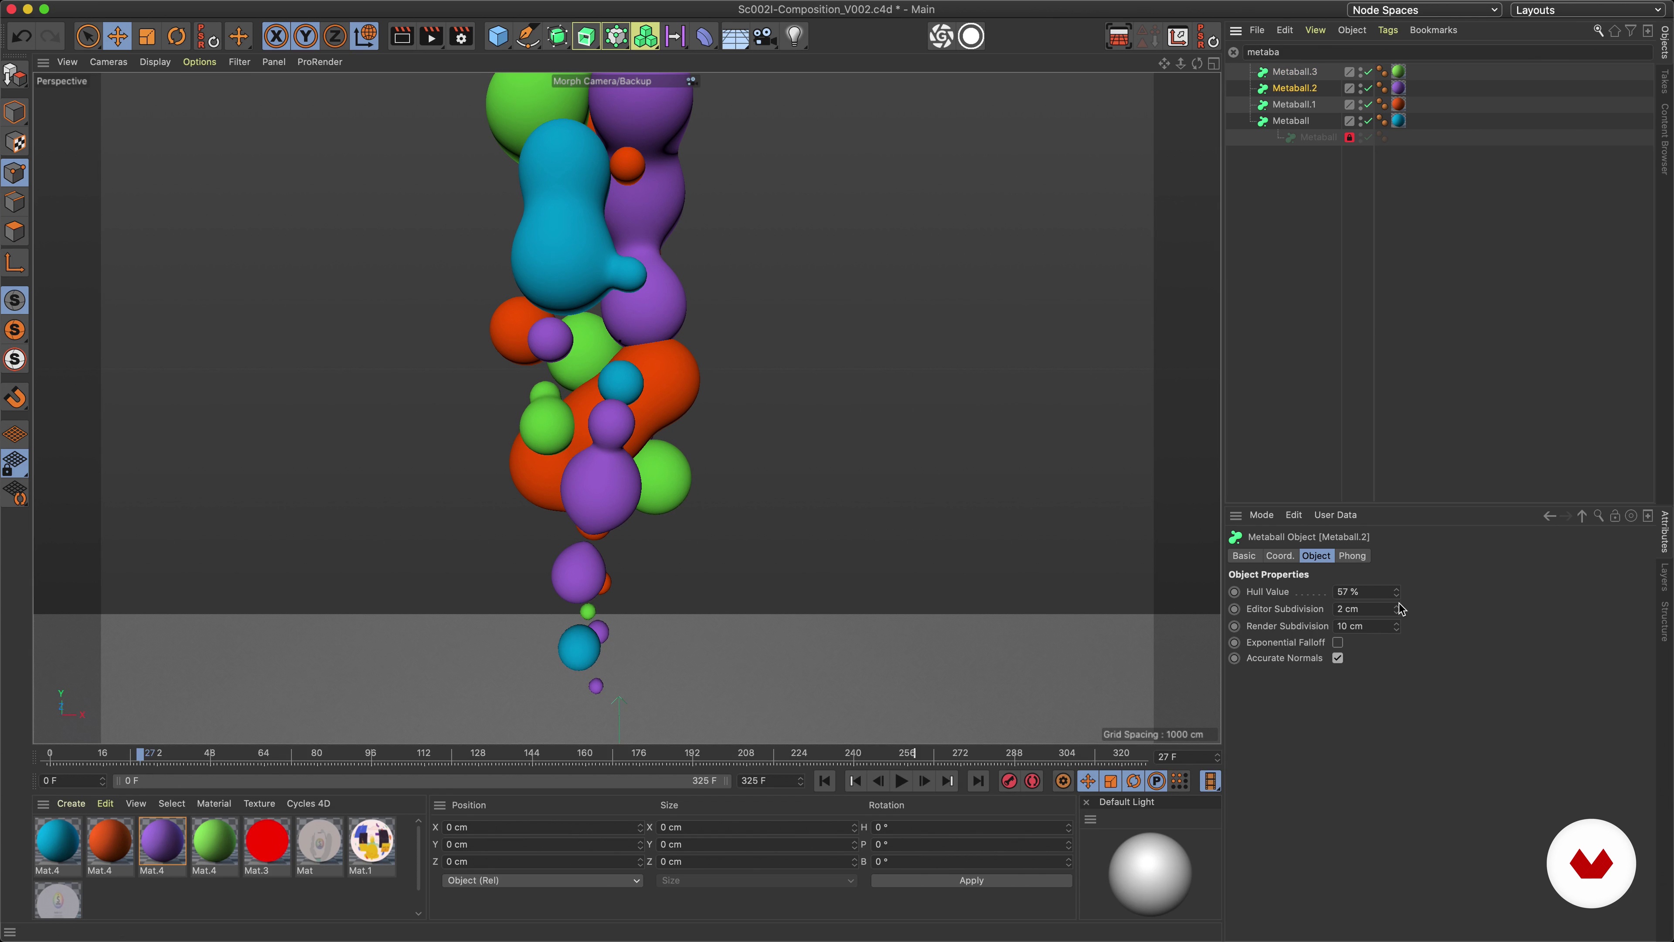Viewport: 1674px width, 942px height.
Task: Open viewport Options menu
Action: [x=199, y=62]
